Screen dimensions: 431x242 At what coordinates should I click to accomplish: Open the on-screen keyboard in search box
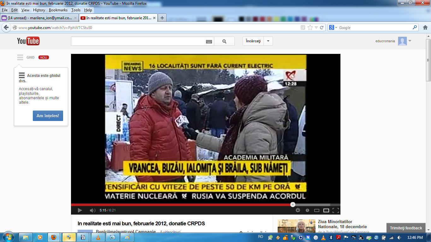209,41
